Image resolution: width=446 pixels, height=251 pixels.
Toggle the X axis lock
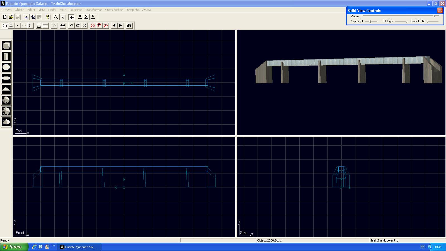coord(80,17)
